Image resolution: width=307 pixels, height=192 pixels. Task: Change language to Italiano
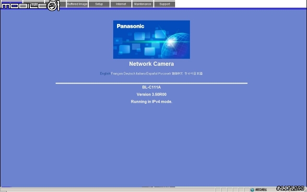click(x=141, y=73)
